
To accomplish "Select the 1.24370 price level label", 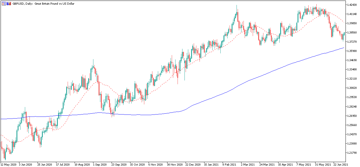I will [352, 134].
